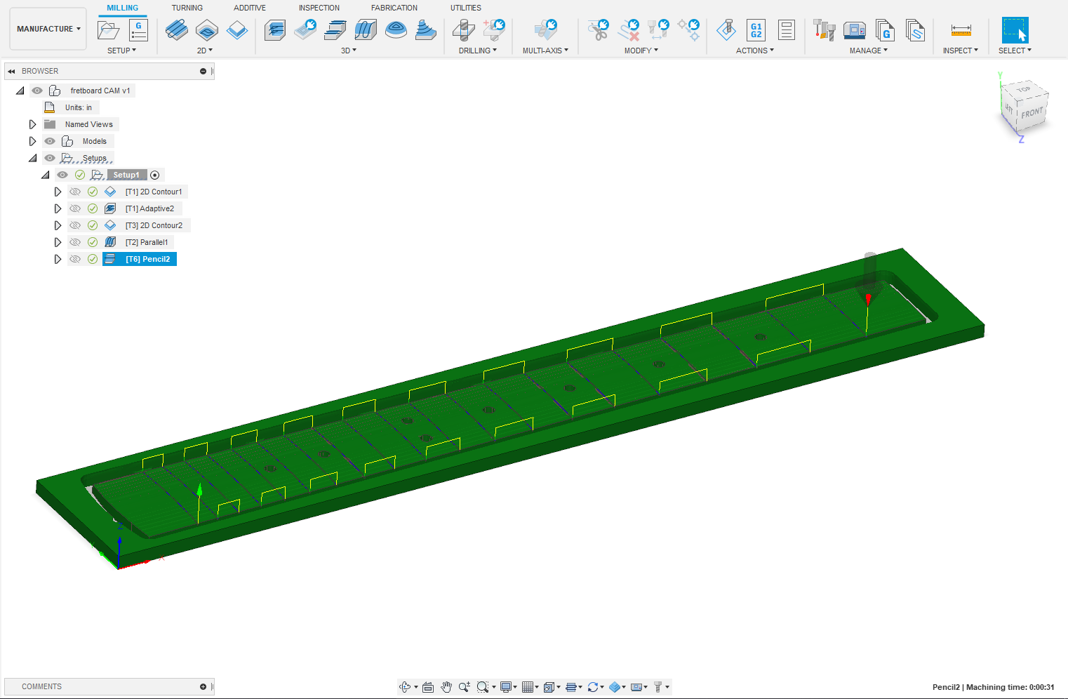Activate the Select tool icon
Image resolution: width=1068 pixels, height=699 pixels.
[x=1015, y=30]
